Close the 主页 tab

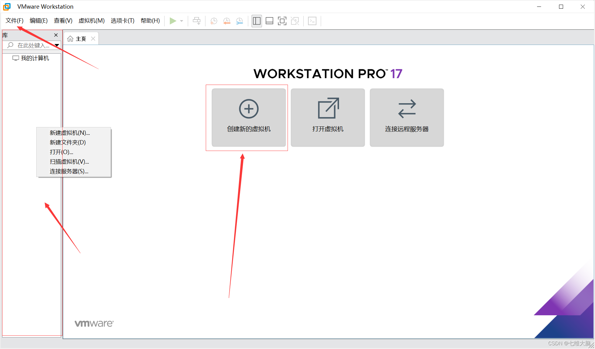click(x=93, y=38)
